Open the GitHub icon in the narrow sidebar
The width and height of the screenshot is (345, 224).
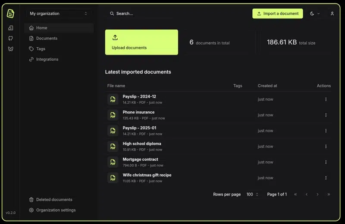click(10, 38)
